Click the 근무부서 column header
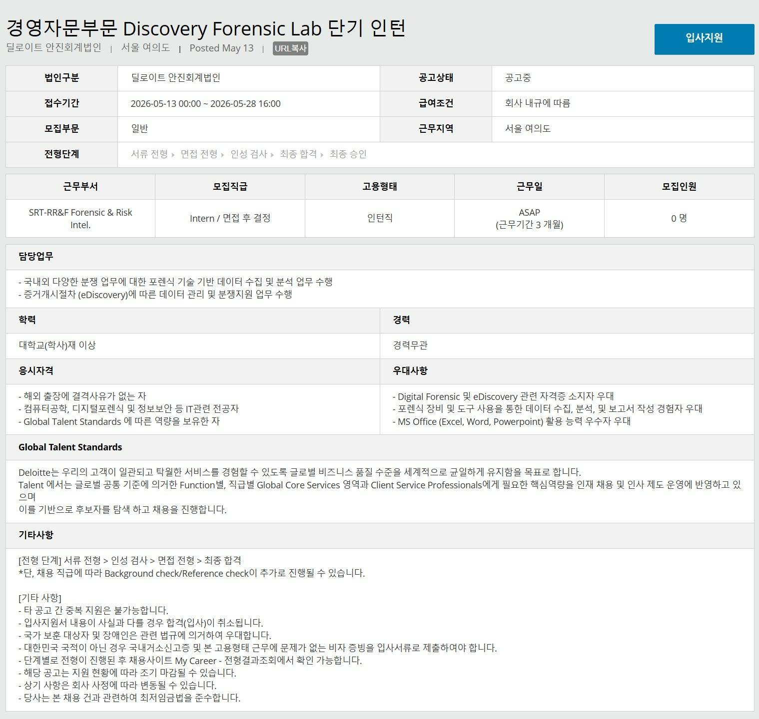This screenshot has height=719, width=759. pyautogui.click(x=80, y=187)
